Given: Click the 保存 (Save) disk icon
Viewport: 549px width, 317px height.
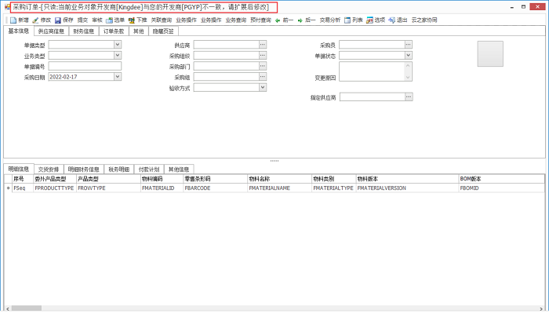Looking at the screenshot, I should pos(58,20).
